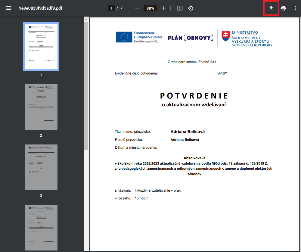Click the zoom in plus icon
Viewport: 301px width, 252px height.
[163, 8]
